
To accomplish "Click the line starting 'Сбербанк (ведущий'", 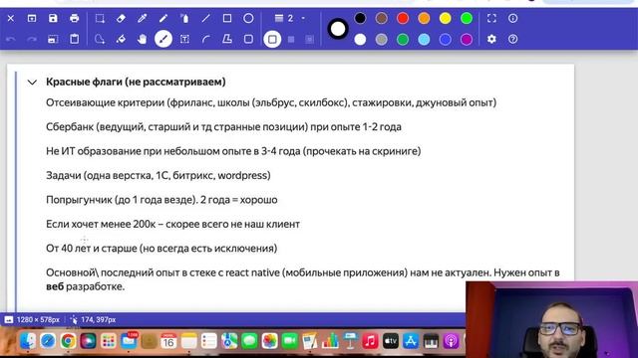I will 223,127.
